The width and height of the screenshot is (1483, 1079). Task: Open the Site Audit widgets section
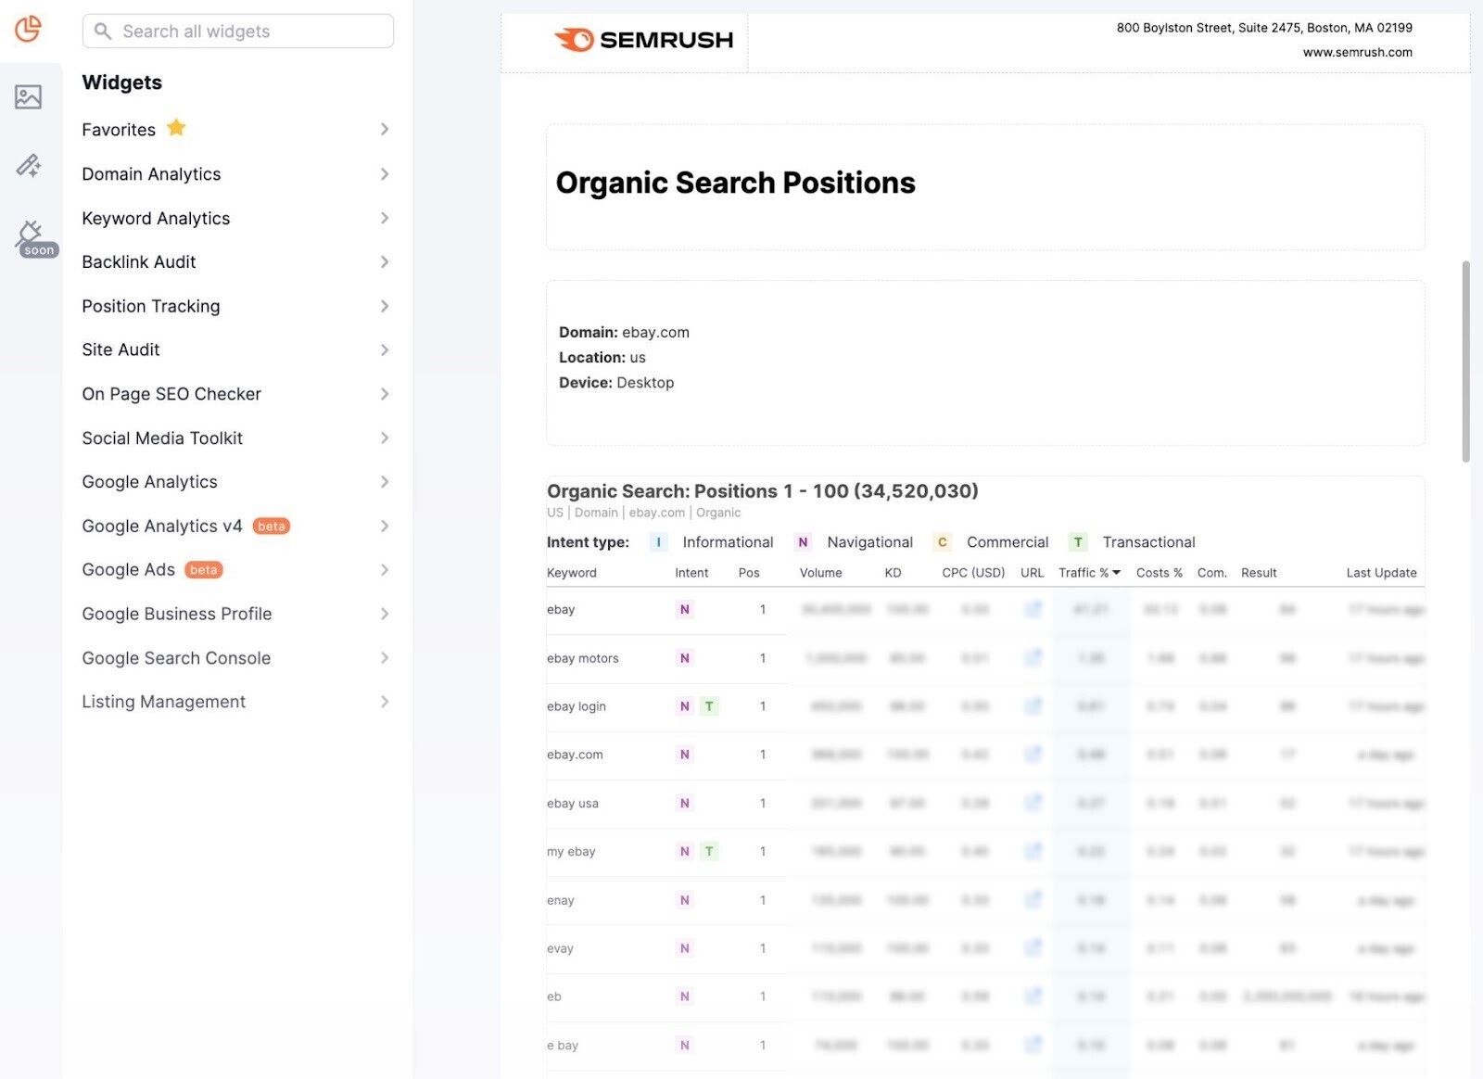point(120,349)
